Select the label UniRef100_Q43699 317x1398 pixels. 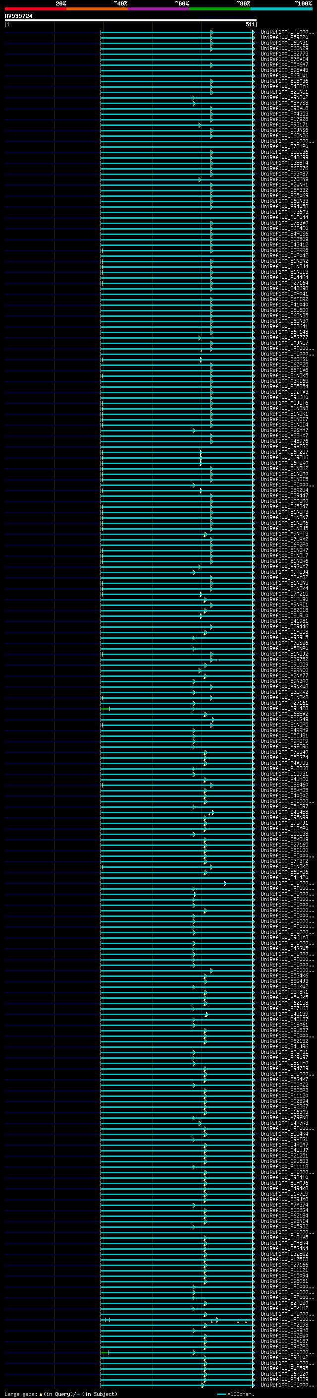pyautogui.click(x=284, y=158)
